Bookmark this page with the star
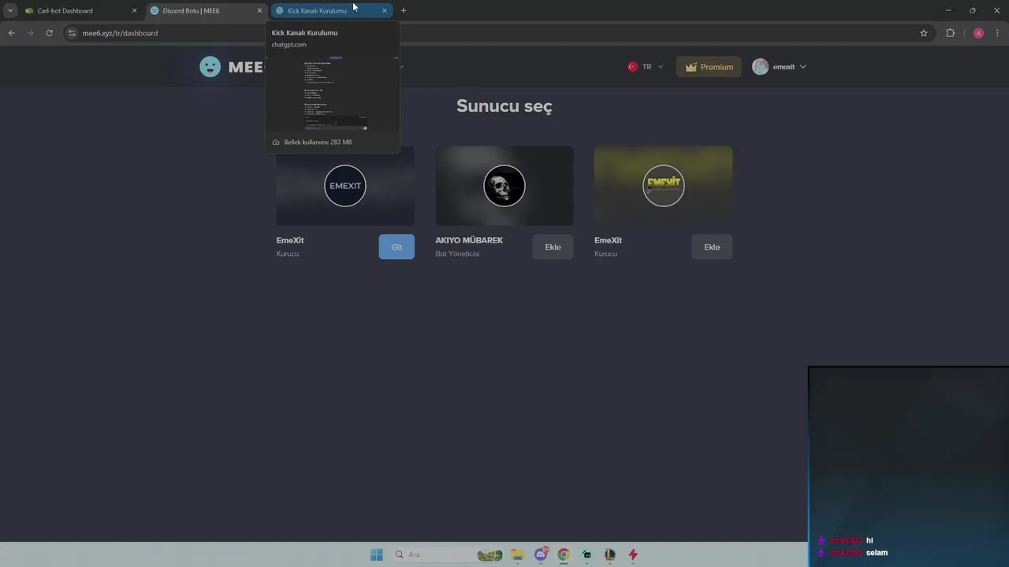This screenshot has height=567, width=1009. [x=924, y=33]
